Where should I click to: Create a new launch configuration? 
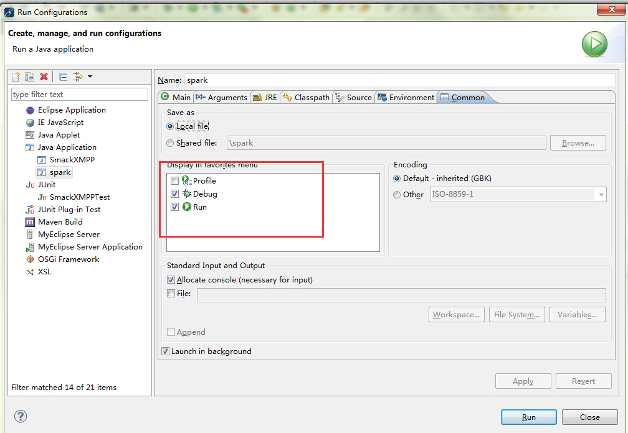16,77
